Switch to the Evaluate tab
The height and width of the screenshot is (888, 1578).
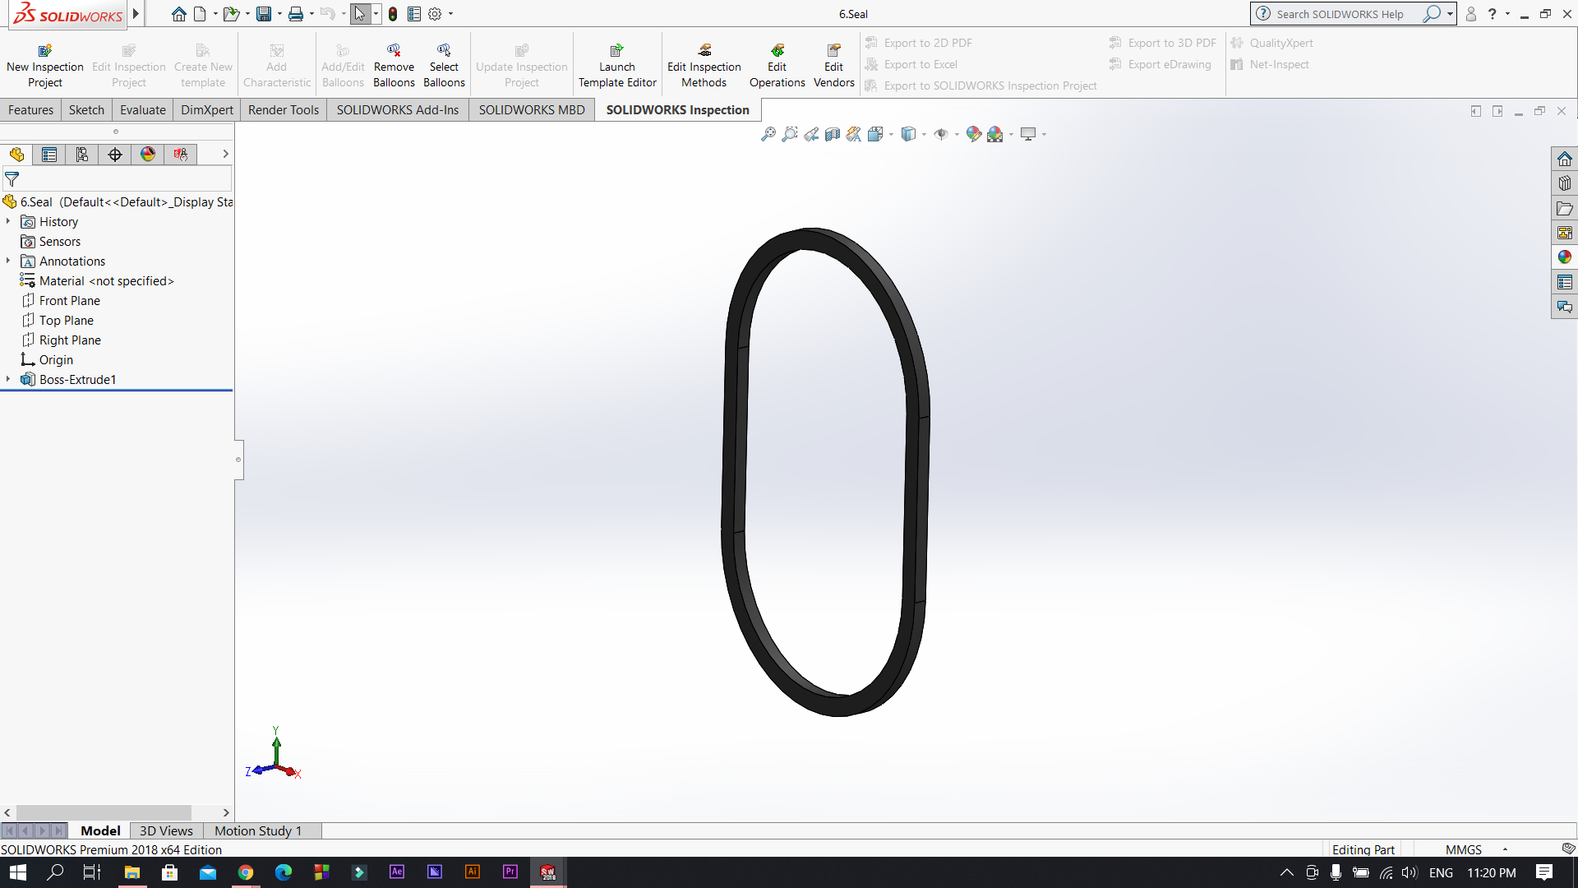pos(143,109)
